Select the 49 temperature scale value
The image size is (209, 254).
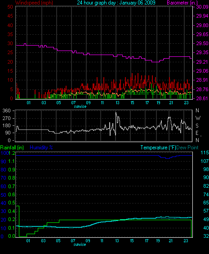point(206,219)
